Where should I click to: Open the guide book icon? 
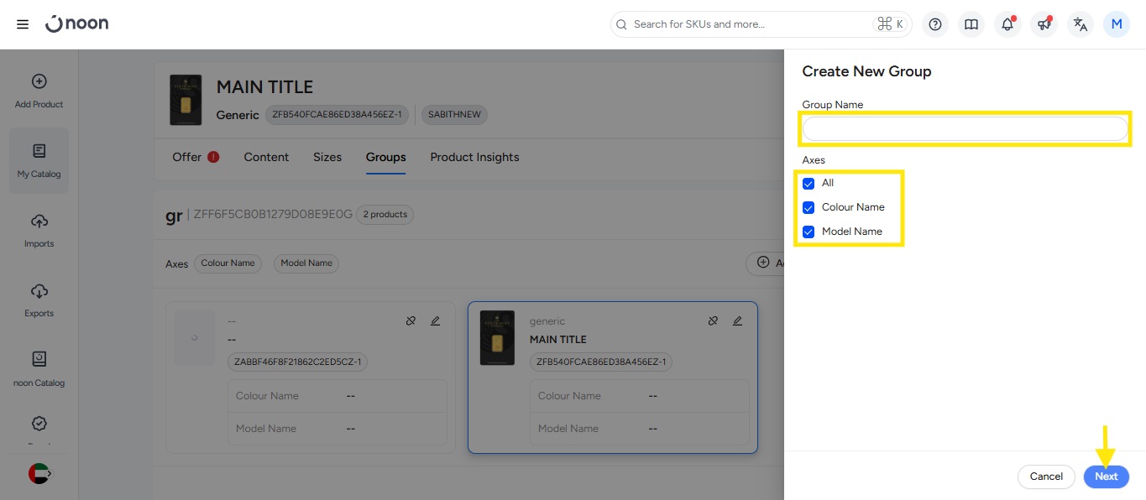(971, 24)
